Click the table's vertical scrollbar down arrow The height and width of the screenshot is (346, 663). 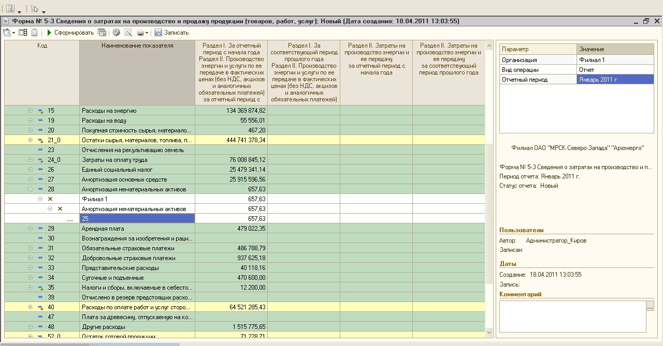click(489, 332)
